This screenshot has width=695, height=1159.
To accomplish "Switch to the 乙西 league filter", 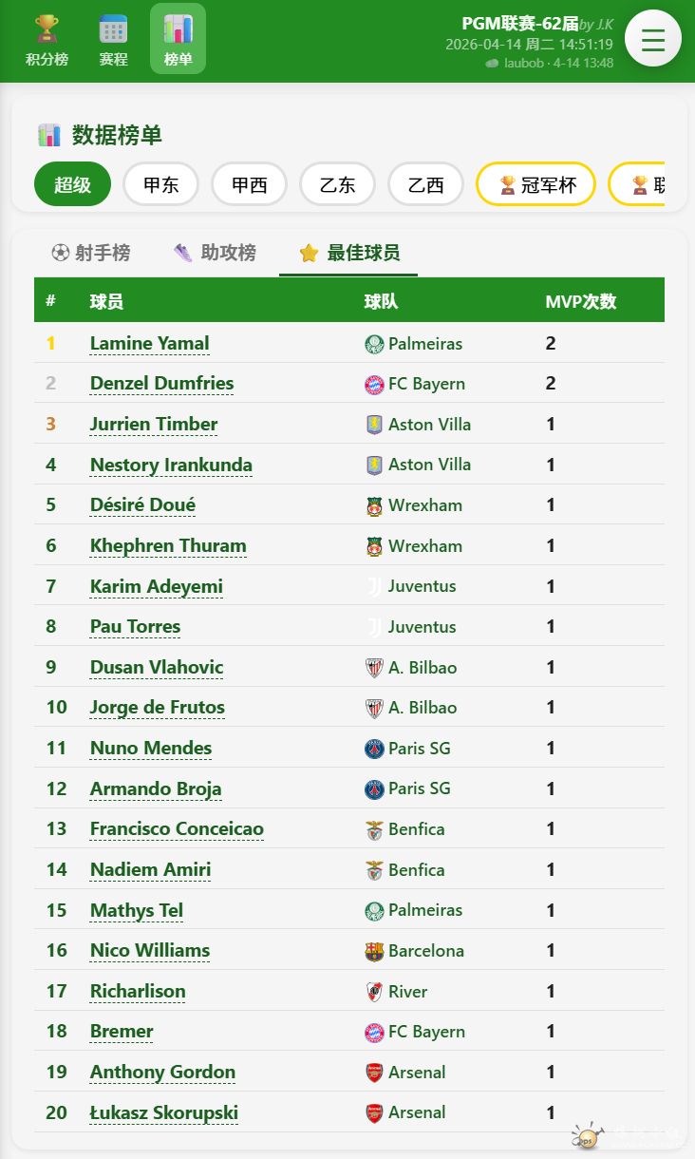I will tap(425, 184).
